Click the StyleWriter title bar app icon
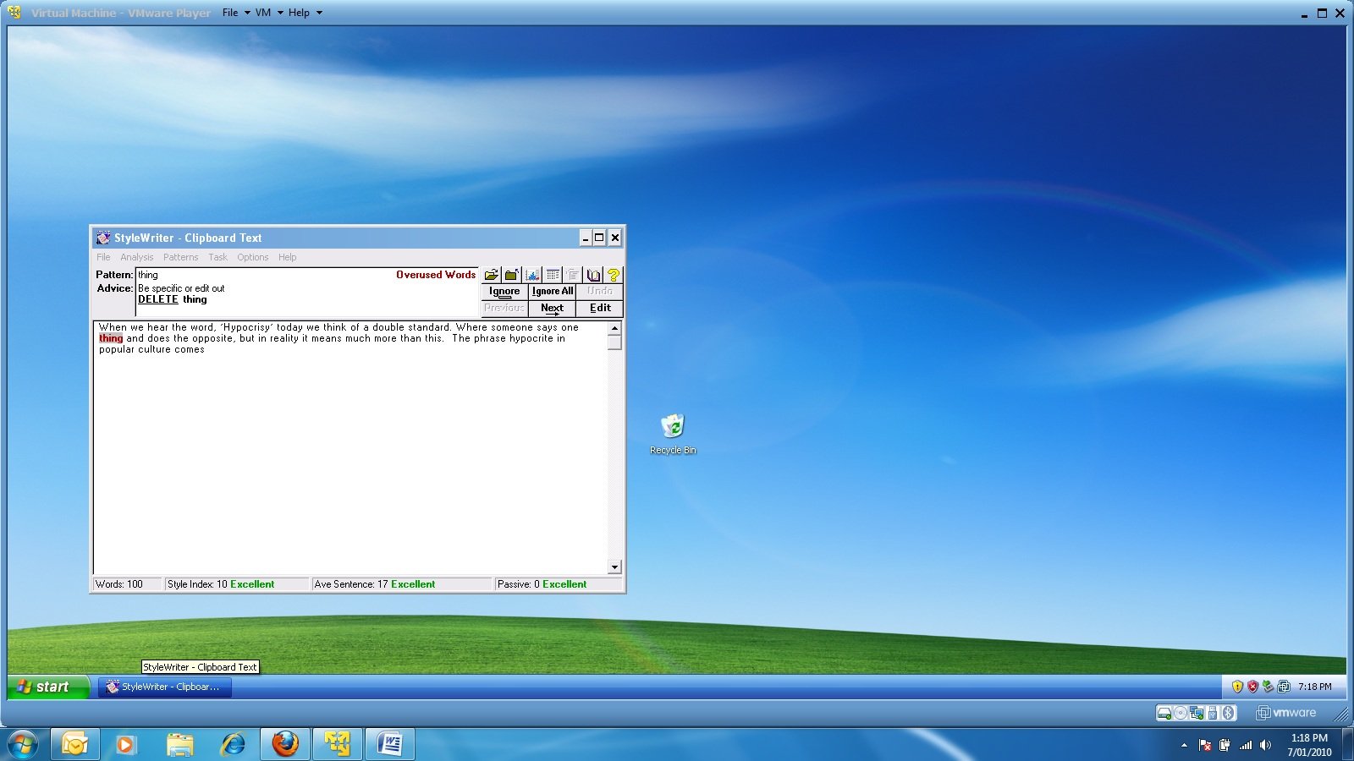 pos(103,238)
